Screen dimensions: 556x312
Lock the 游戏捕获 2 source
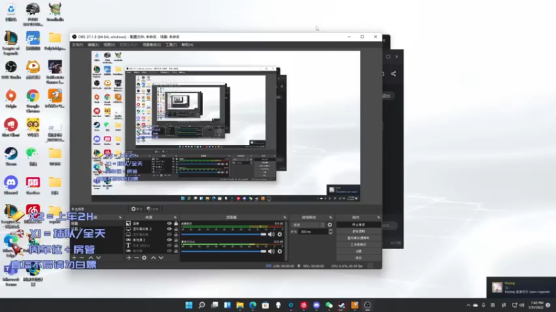pyautogui.click(x=176, y=240)
